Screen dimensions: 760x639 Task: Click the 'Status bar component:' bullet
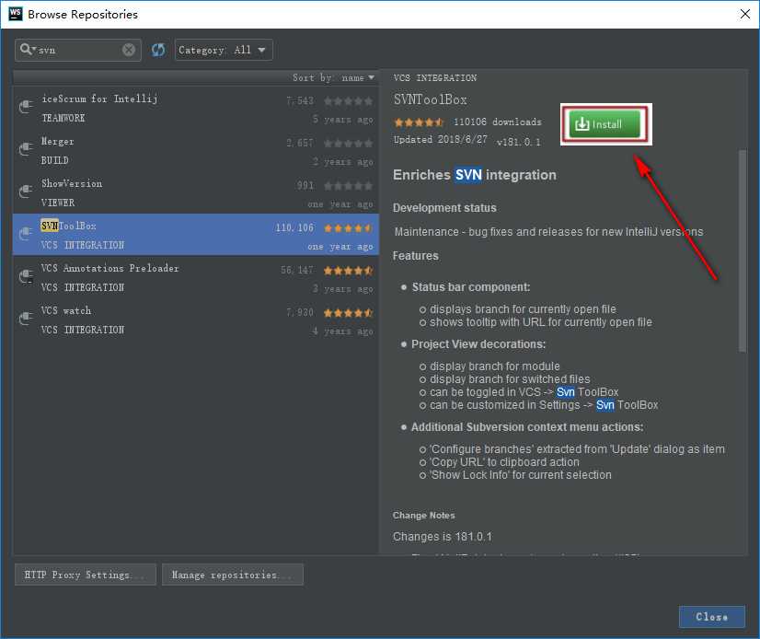[x=471, y=287]
